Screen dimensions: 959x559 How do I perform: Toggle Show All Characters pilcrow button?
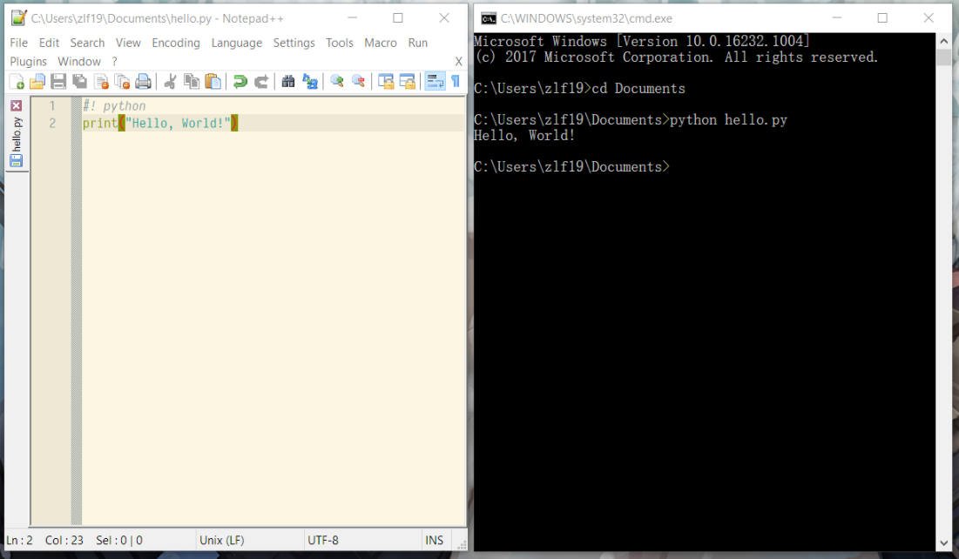point(455,82)
